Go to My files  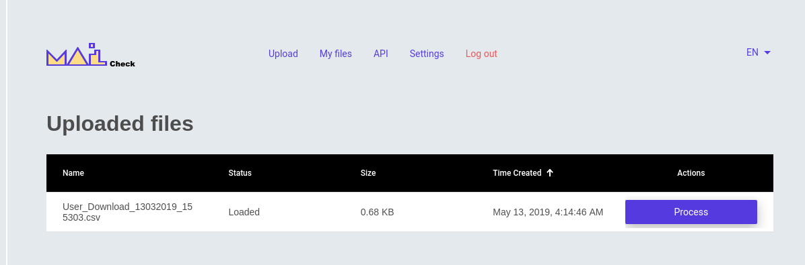pos(336,54)
